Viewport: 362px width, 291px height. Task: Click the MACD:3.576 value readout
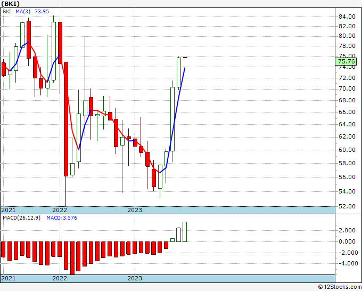click(x=62, y=218)
